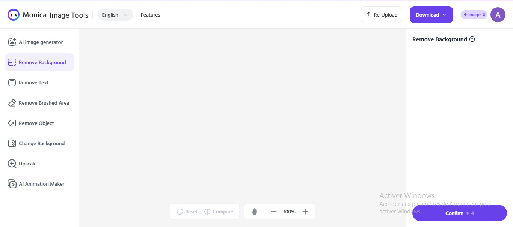Toggle the Compare view
The image size is (513, 227).
(x=219, y=212)
